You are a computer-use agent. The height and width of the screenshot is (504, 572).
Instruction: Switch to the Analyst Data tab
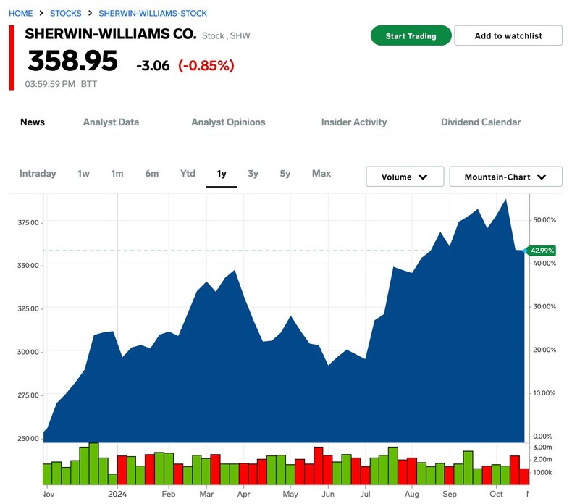(111, 122)
